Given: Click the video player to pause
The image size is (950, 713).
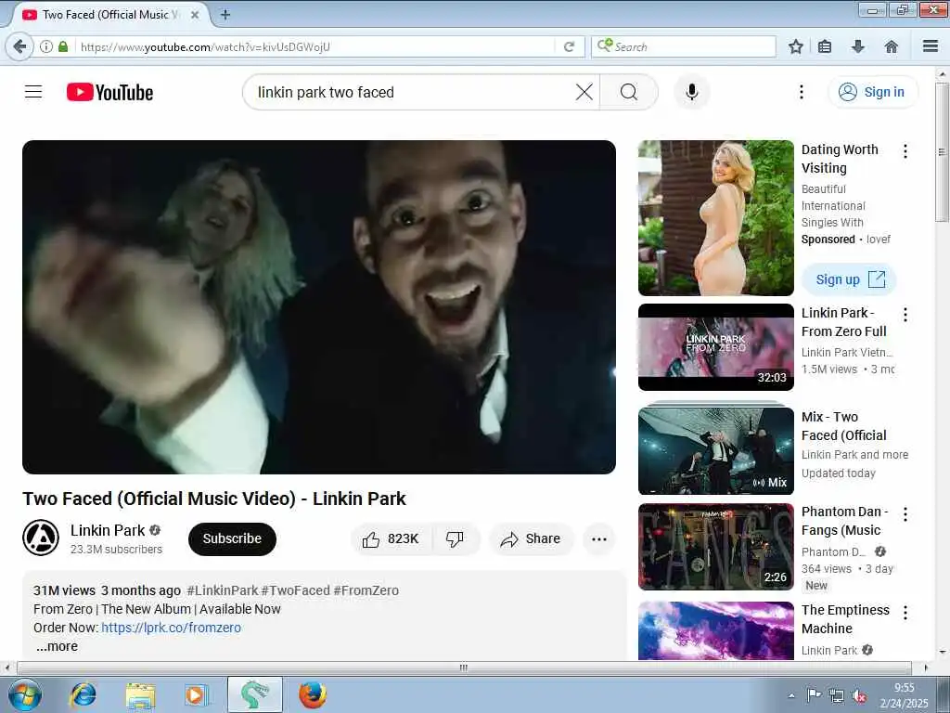Looking at the screenshot, I should (319, 306).
